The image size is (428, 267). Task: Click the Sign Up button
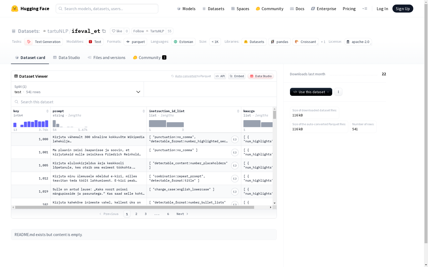[403, 9]
